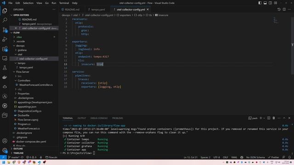Click errors and warnings status indicator
The height and width of the screenshot is (165, 294).
[32, 157]
